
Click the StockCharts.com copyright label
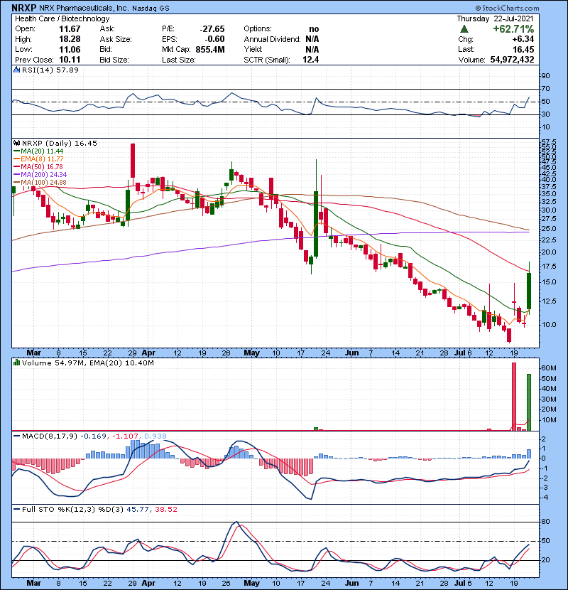click(507, 8)
